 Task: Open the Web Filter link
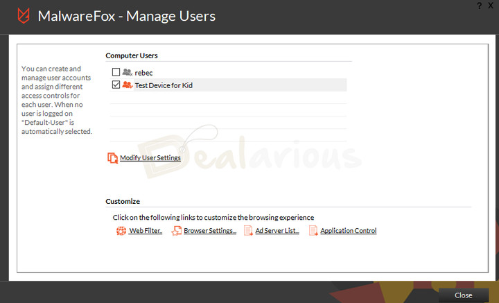tap(146, 231)
